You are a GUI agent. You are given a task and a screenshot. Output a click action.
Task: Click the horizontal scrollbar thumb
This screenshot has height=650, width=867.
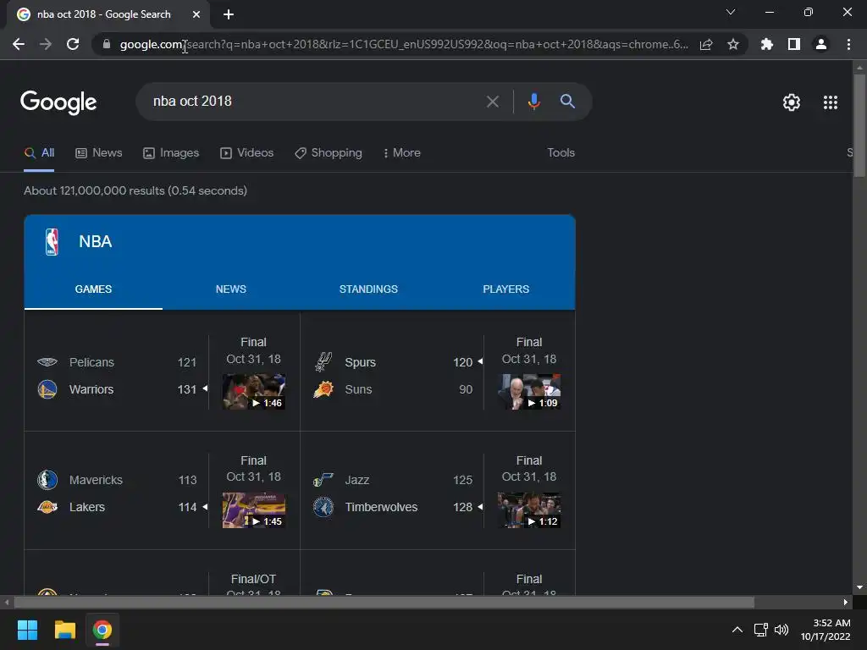click(x=384, y=602)
